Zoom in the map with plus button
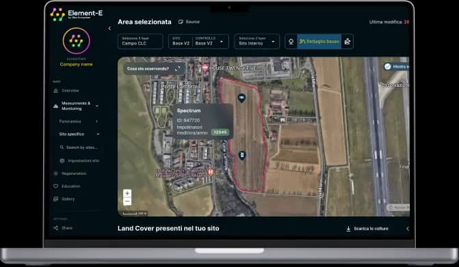The height and width of the screenshot is (267, 459). (x=127, y=193)
